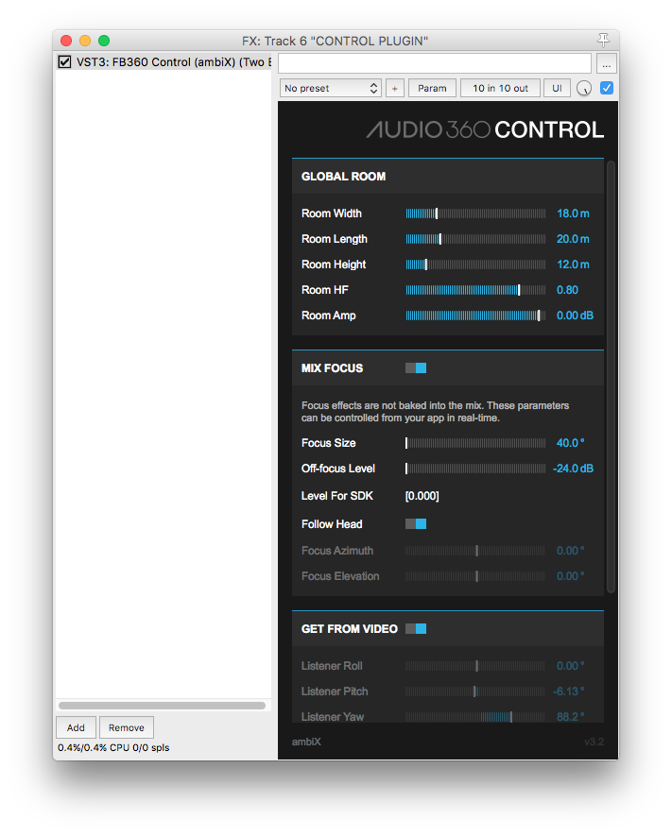672x836 pixels.
Task: Open the Param menu
Action: point(432,89)
